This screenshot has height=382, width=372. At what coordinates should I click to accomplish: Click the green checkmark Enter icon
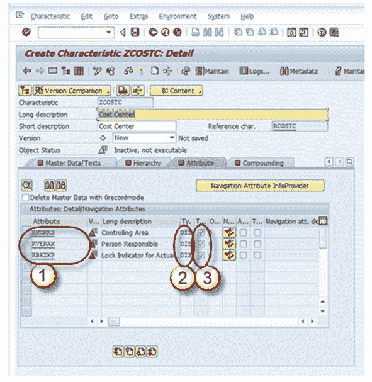click(26, 32)
